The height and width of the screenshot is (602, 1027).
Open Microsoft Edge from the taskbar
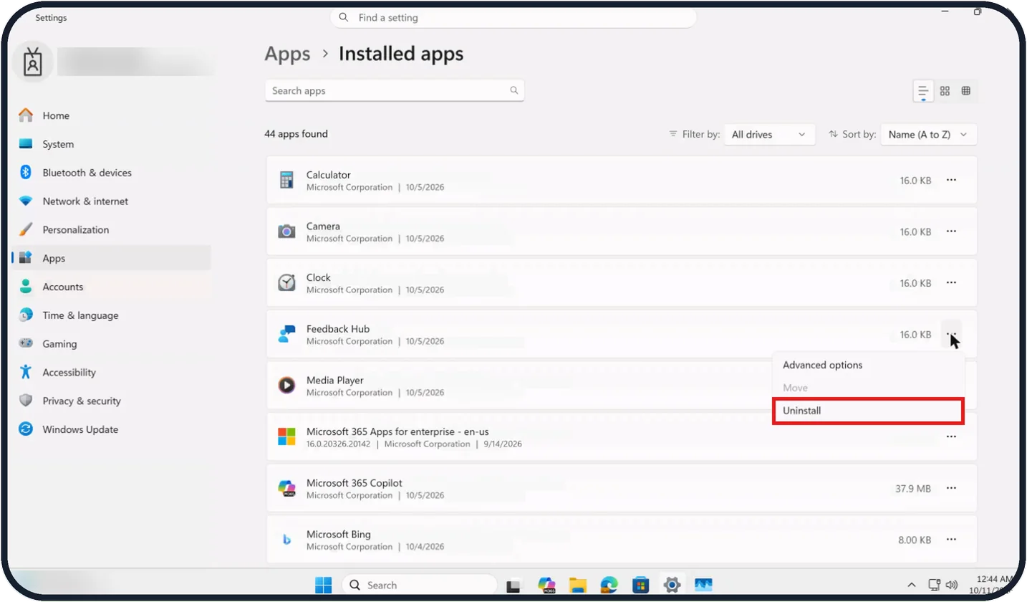[x=609, y=585]
